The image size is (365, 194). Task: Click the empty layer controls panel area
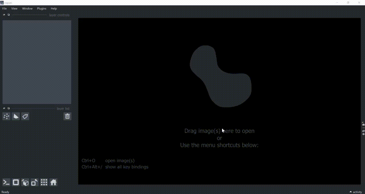point(37,62)
